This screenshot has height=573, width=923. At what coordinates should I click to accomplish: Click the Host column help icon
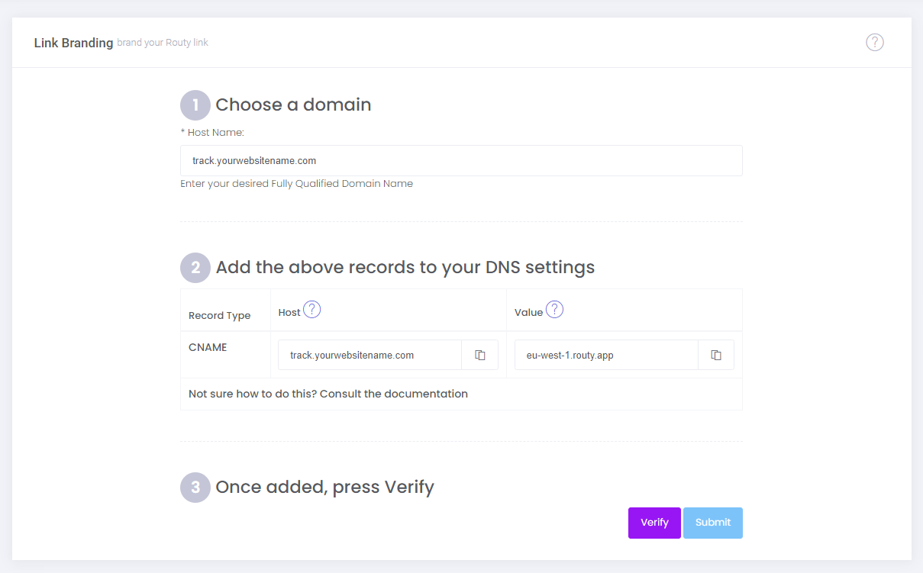coord(311,309)
